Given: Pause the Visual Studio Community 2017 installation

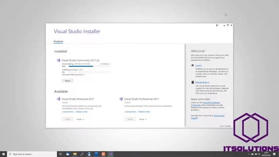Looking at the screenshot, I should pyautogui.click(x=68, y=81).
